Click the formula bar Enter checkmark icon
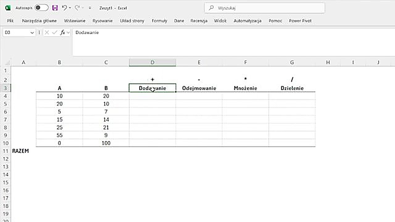 tap(54, 32)
